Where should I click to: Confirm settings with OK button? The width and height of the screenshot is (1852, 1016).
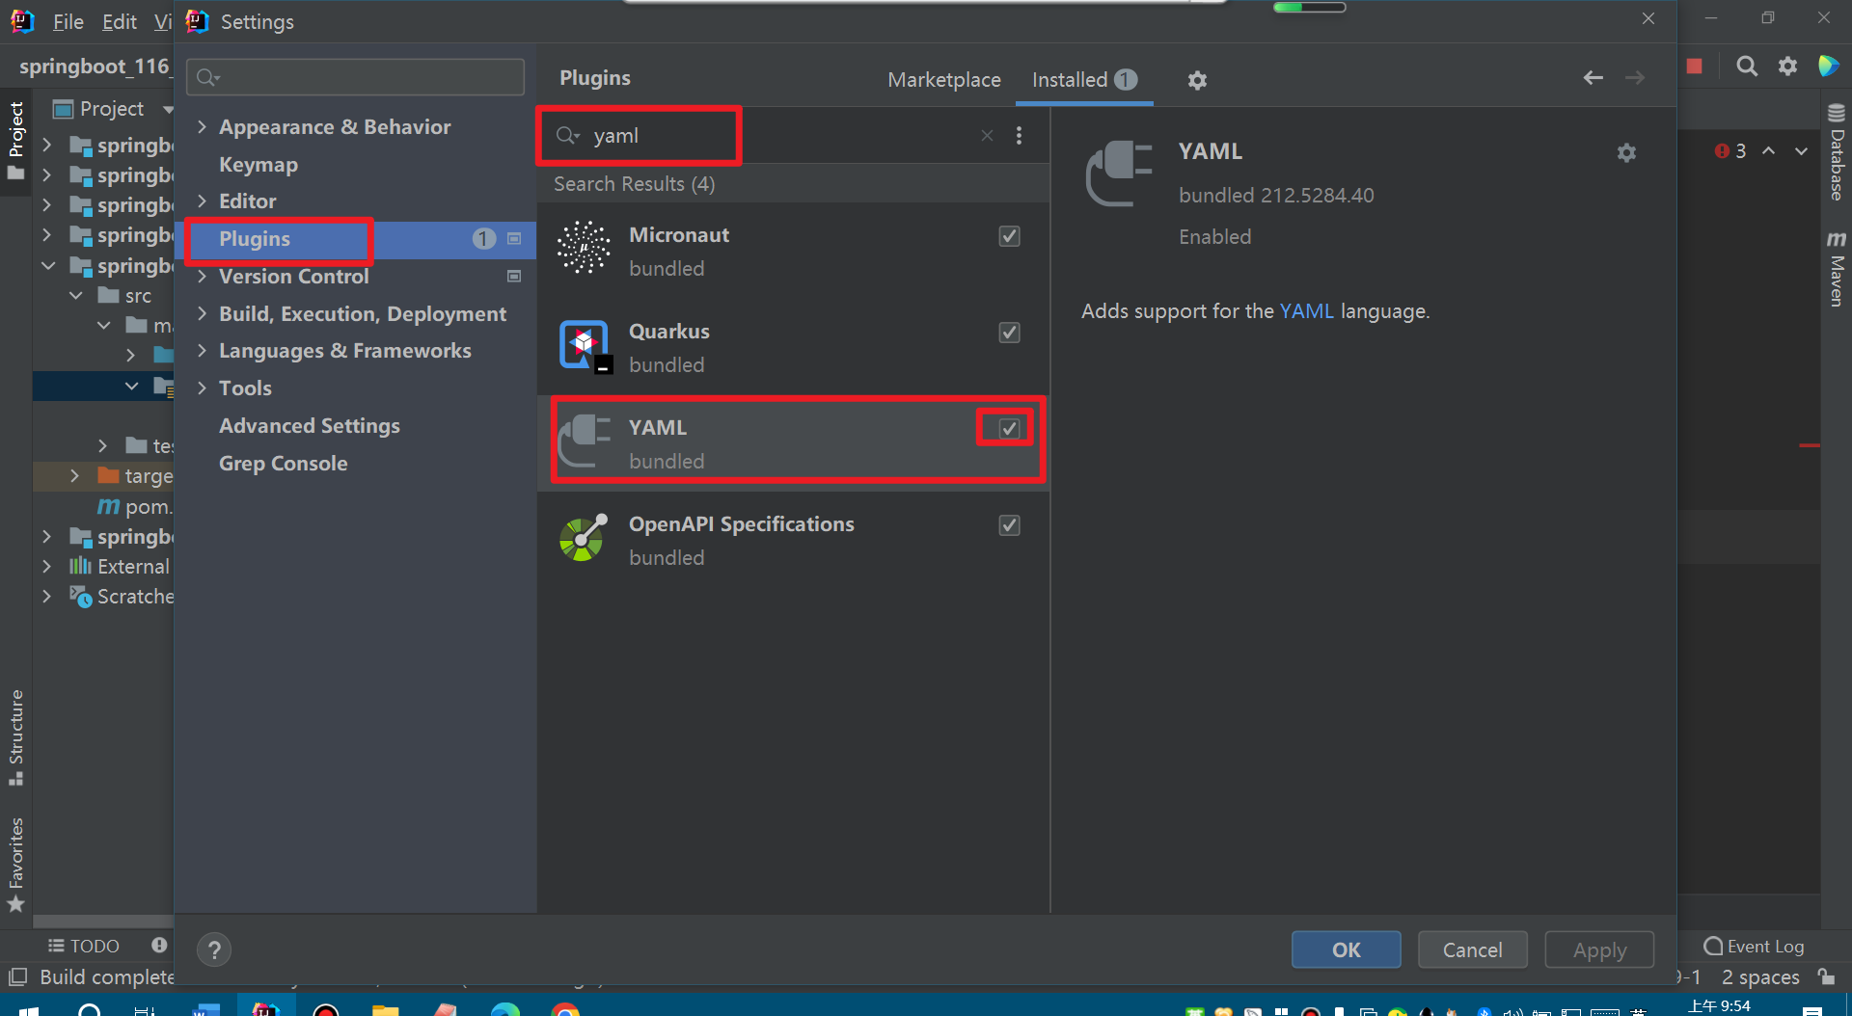(1346, 949)
